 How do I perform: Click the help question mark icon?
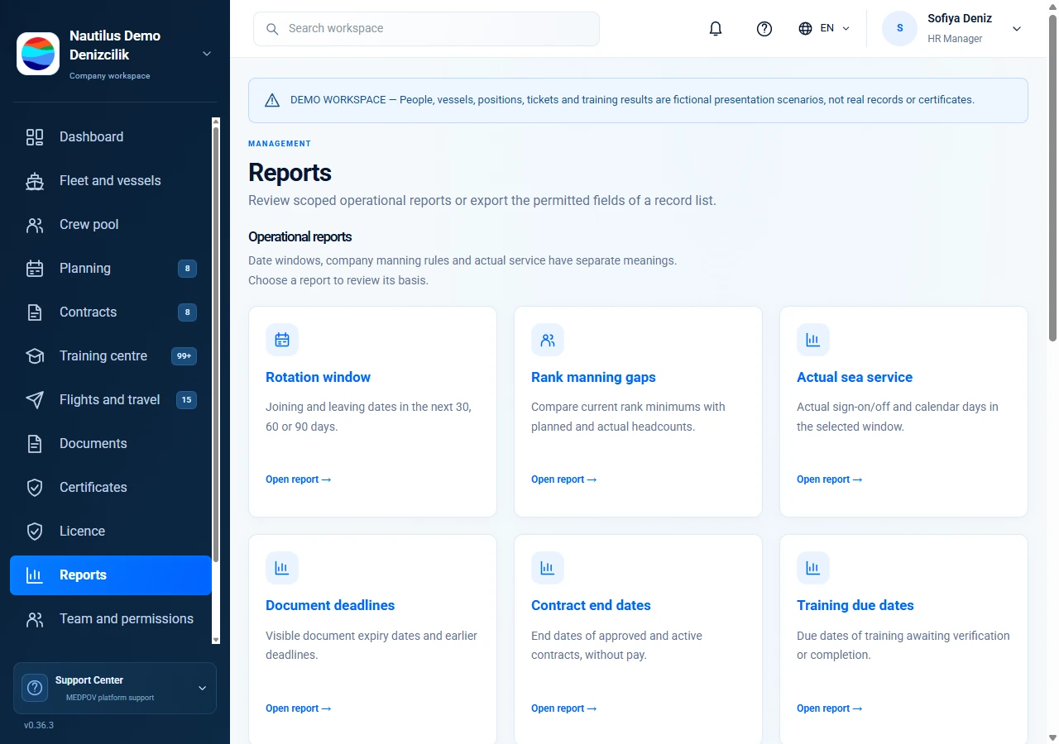click(x=764, y=29)
